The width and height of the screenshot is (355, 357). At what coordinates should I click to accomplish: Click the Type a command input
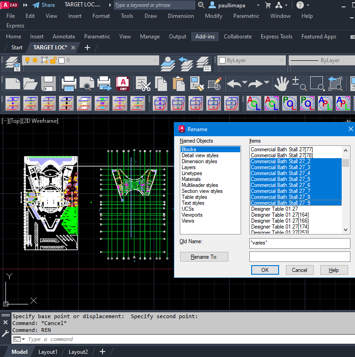tap(182, 339)
